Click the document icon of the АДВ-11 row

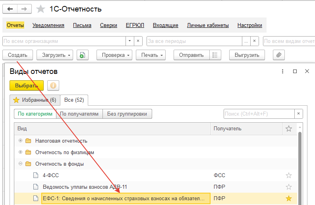36,187
